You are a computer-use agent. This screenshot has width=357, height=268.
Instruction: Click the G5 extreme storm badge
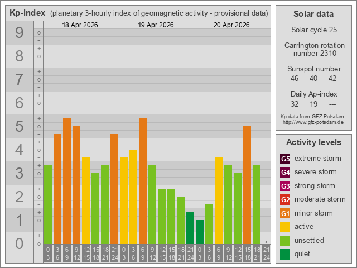(x=285, y=159)
